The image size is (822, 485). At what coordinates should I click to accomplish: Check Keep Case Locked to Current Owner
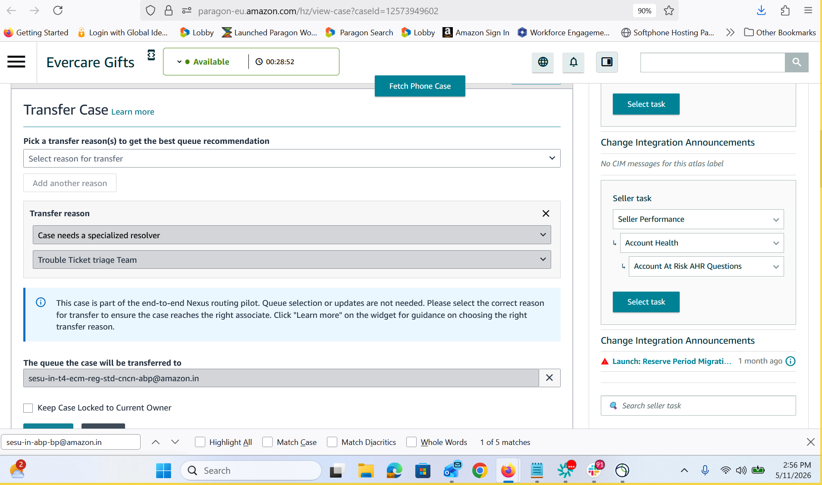[x=28, y=408]
